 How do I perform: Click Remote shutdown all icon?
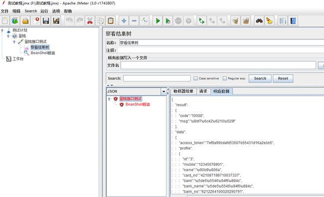(x=222, y=21)
